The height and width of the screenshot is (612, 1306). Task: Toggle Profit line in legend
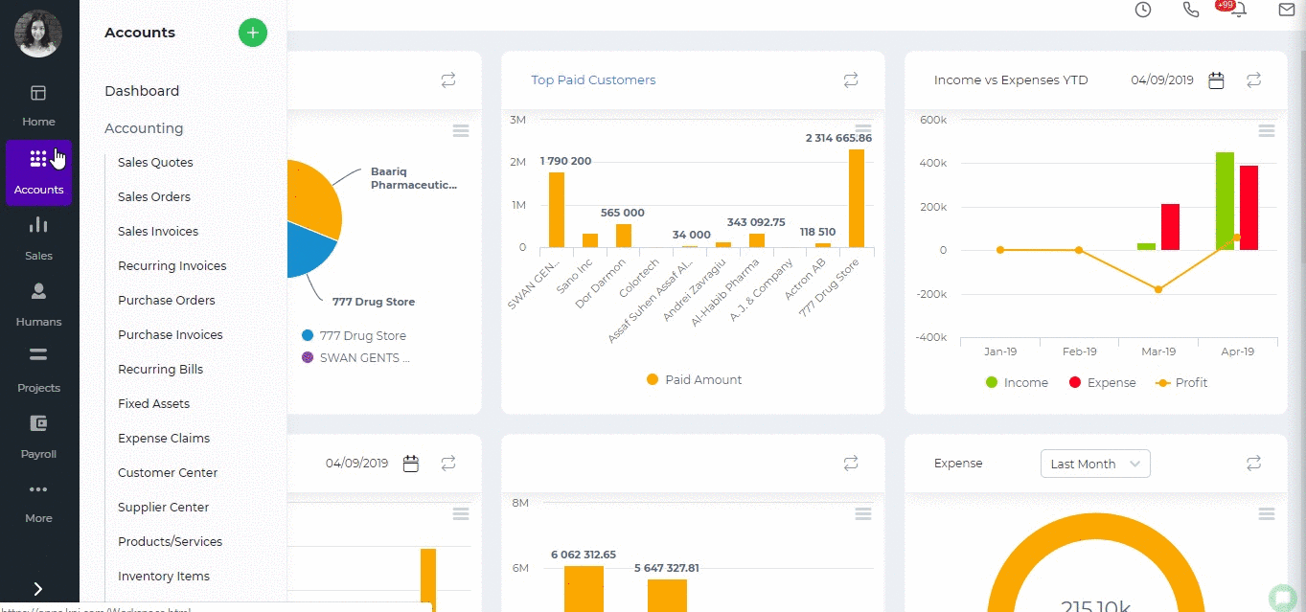click(1181, 383)
